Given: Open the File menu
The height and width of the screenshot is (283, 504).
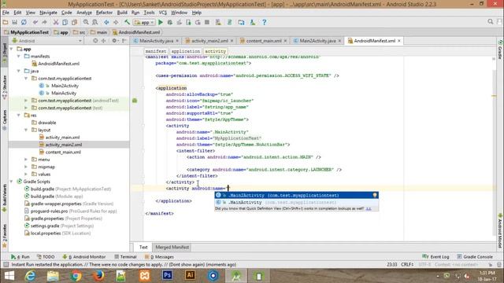Looking at the screenshot, I should (6, 13).
